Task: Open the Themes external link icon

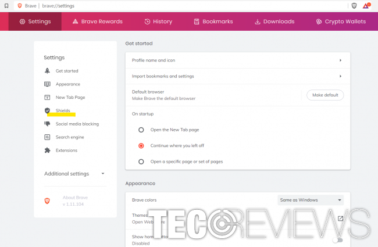Action: click(x=340, y=219)
